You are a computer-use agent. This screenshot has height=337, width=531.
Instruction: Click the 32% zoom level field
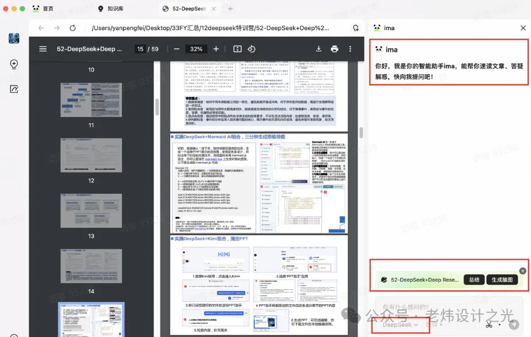(x=196, y=49)
